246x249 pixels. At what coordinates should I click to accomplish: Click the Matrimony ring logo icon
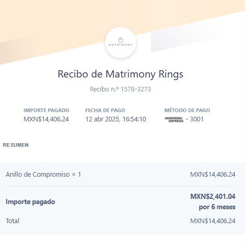pyautogui.click(x=121, y=40)
